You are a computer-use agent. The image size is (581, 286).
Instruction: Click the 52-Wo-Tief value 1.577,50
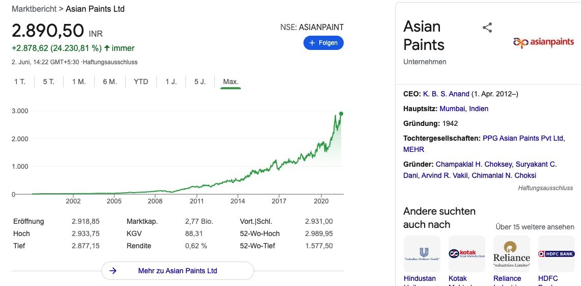319,246
